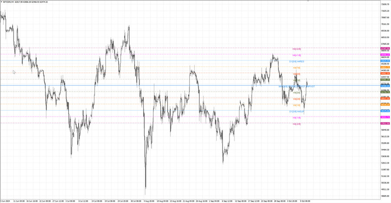
Task: Click the 6 Sep 12:00 time label
Action: (x=227, y=201)
